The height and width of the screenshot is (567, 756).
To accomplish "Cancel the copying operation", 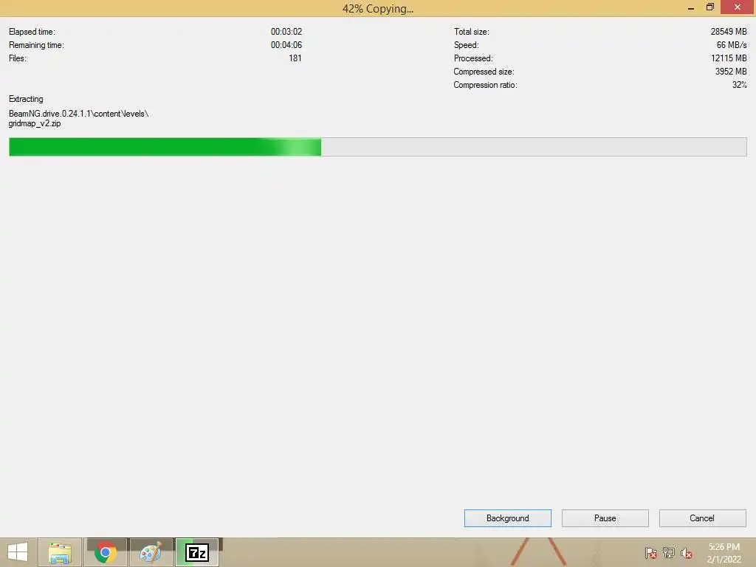I will (x=703, y=518).
